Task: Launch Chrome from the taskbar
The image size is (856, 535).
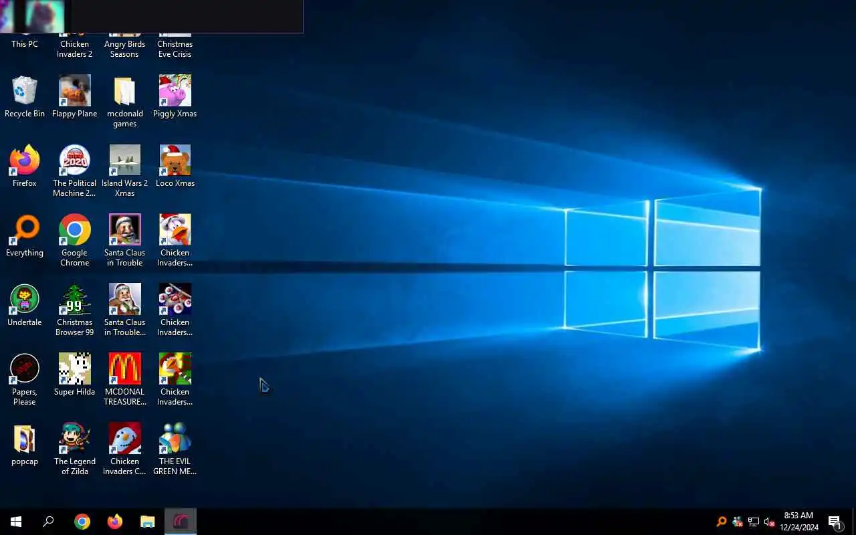Action: pos(82,522)
